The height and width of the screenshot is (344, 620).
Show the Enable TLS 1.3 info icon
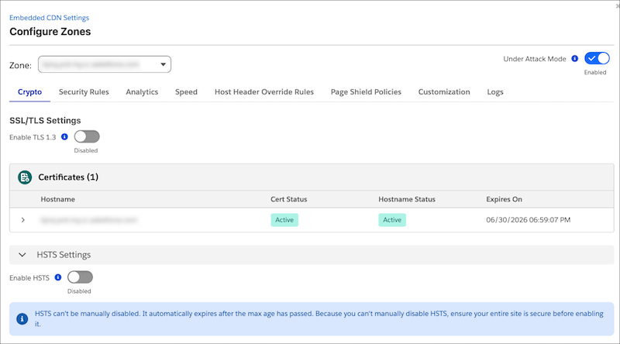[64, 137]
